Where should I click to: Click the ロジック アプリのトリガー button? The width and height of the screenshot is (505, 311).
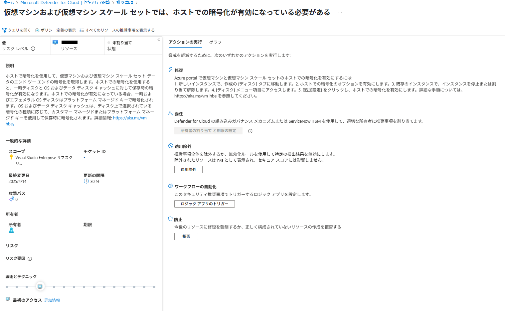pos(204,204)
